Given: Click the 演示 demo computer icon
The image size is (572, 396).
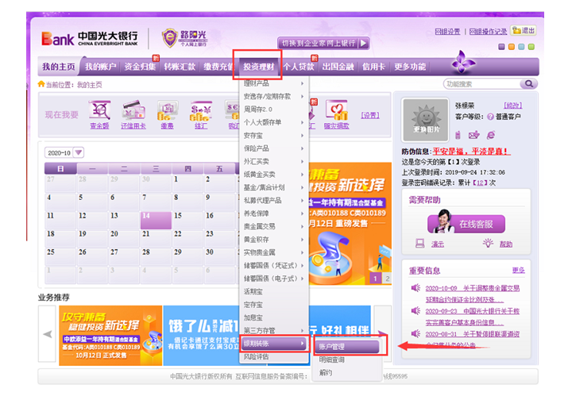Looking at the screenshot, I should pyautogui.click(x=420, y=244).
